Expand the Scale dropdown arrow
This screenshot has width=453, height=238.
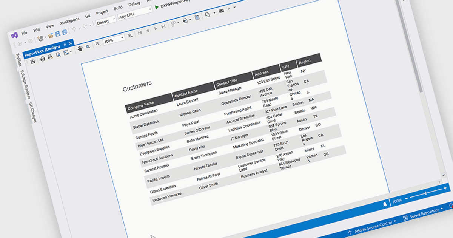pos(71,51)
